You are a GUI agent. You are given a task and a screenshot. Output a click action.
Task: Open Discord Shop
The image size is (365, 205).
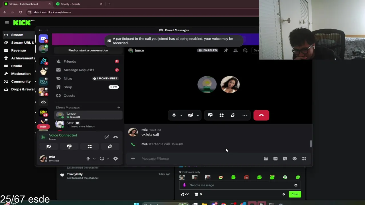pyautogui.click(x=88, y=87)
